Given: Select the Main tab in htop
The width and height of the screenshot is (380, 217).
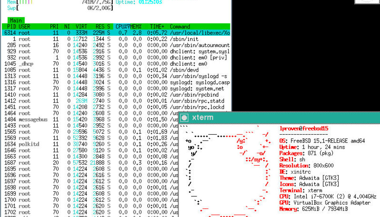Looking at the screenshot, I should [x=16, y=20].
